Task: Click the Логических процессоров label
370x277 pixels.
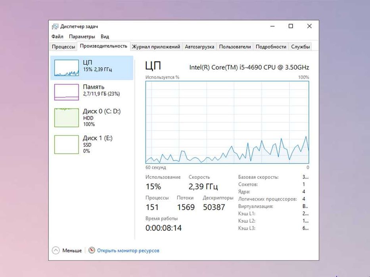Action: (268, 199)
